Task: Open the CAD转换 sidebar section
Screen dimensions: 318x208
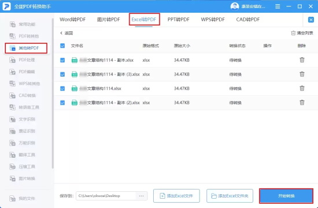Action: coord(23,95)
